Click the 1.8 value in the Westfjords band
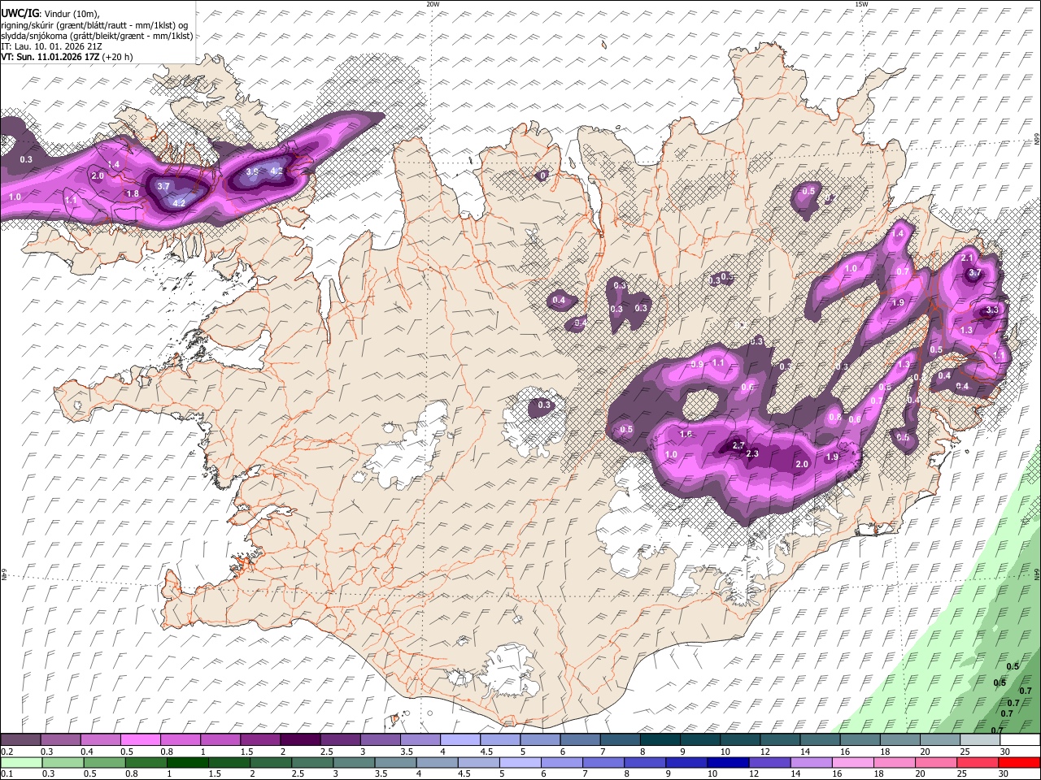1041x780 pixels. coord(133,193)
